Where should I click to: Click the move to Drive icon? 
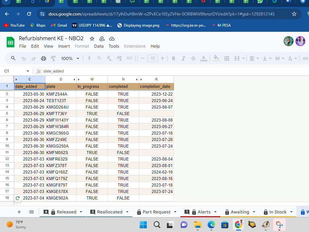[x=102, y=39]
